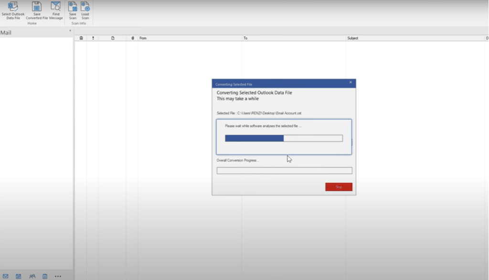Screen dimensions: 489x280
Task: Sort by attachment paperclip column header
Action: pos(133,38)
